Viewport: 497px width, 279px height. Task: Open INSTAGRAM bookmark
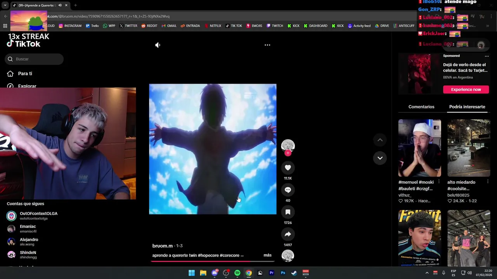tap(70, 26)
